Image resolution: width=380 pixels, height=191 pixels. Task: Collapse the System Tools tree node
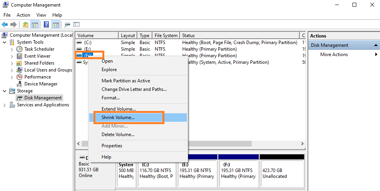4,42
